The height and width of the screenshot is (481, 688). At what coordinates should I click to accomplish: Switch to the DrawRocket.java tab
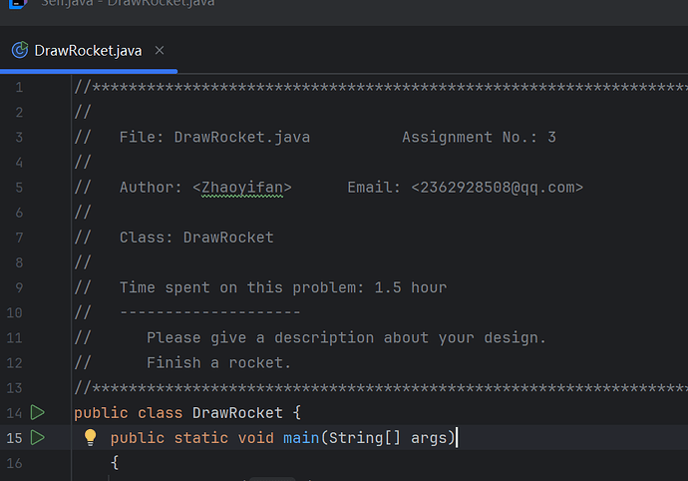click(x=88, y=51)
